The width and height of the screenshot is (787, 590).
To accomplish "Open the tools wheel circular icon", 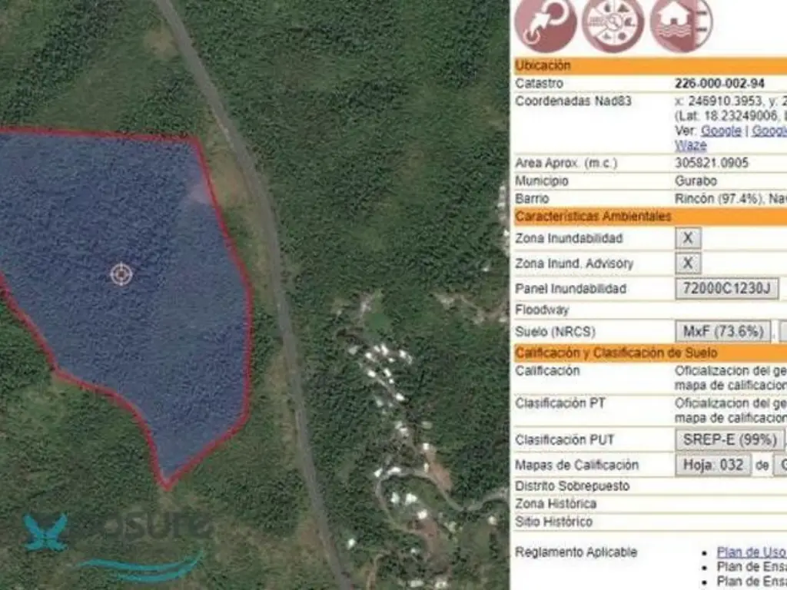I will click(613, 24).
